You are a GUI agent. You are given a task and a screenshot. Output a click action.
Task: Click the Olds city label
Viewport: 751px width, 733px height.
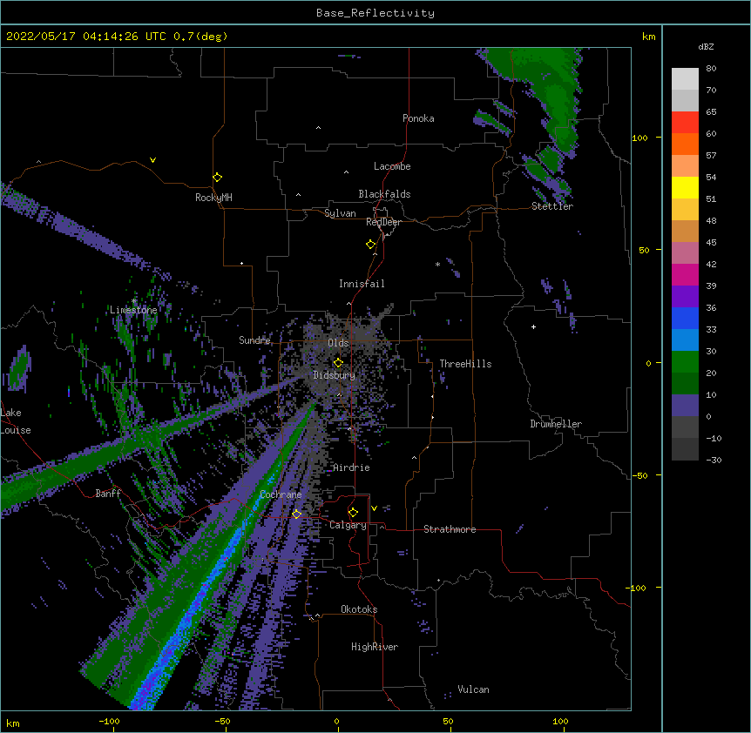338,343
